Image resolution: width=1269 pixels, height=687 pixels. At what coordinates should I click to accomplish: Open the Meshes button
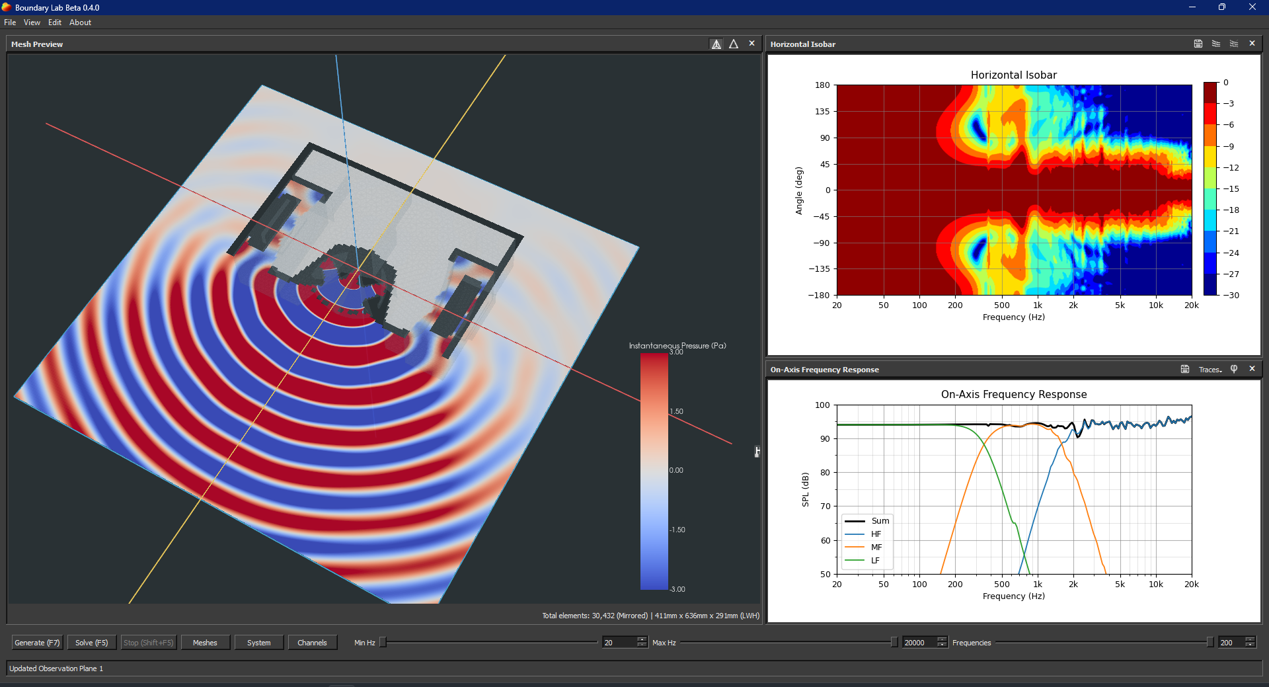point(205,643)
